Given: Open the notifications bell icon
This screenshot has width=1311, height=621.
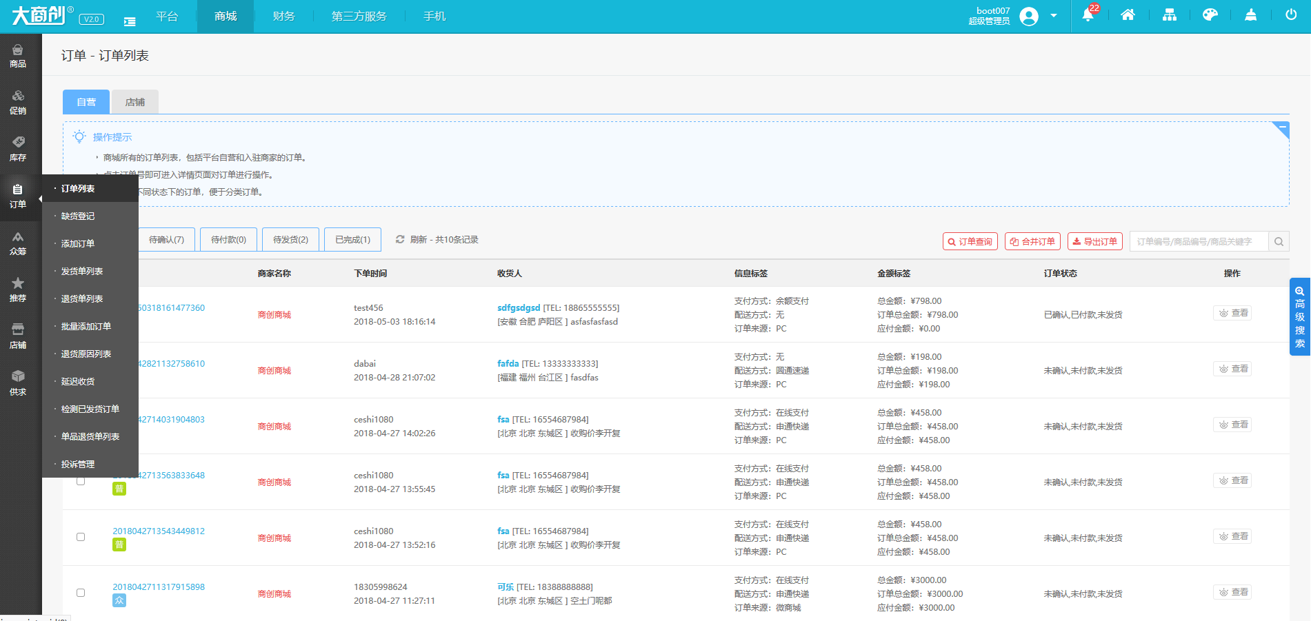Looking at the screenshot, I should (1088, 16).
